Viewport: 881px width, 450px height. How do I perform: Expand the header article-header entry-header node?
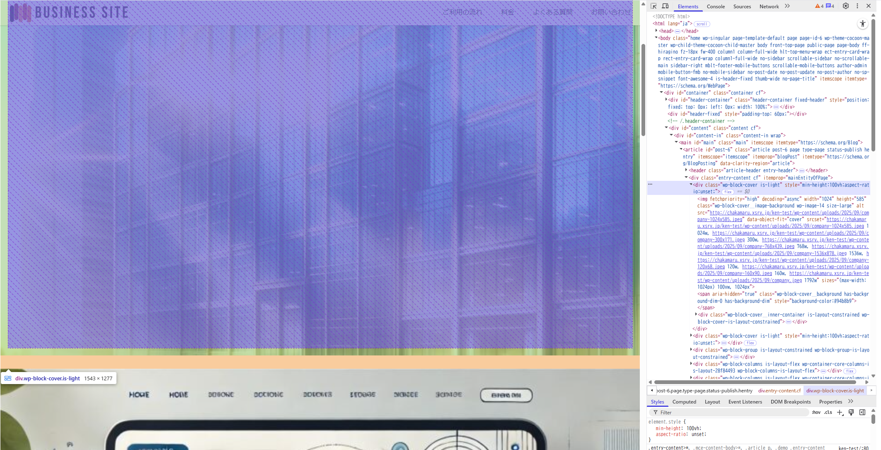point(686,170)
